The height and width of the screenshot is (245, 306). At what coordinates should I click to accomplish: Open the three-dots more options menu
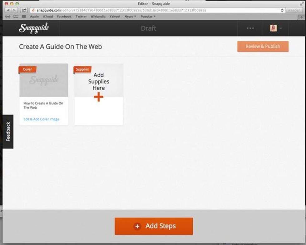tap(250, 28)
